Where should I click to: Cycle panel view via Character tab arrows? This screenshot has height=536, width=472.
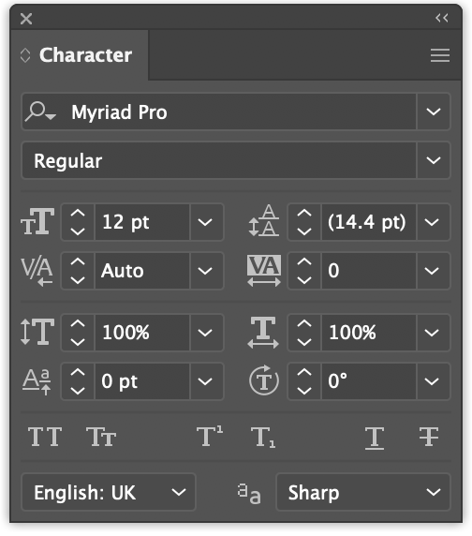[x=25, y=55]
